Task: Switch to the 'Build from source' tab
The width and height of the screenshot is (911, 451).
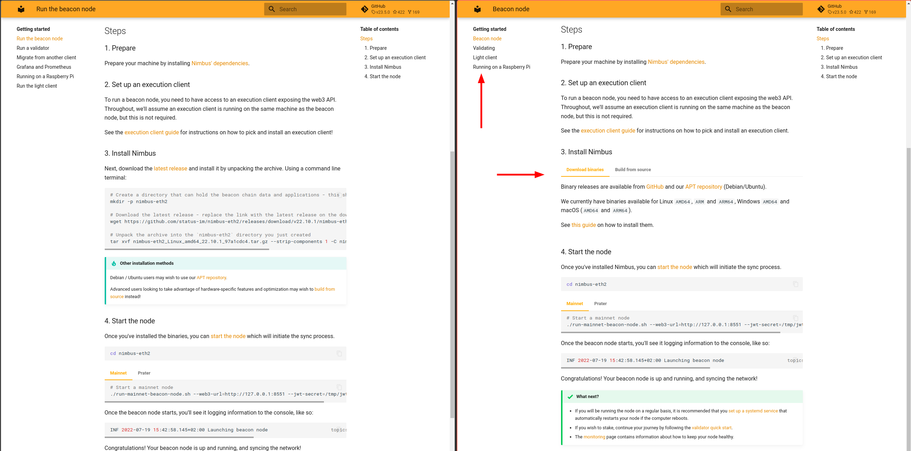Action: [x=632, y=170]
